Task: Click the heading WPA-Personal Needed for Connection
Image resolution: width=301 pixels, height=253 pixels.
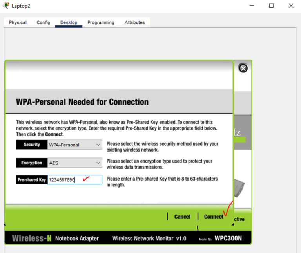Action: tap(82, 102)
